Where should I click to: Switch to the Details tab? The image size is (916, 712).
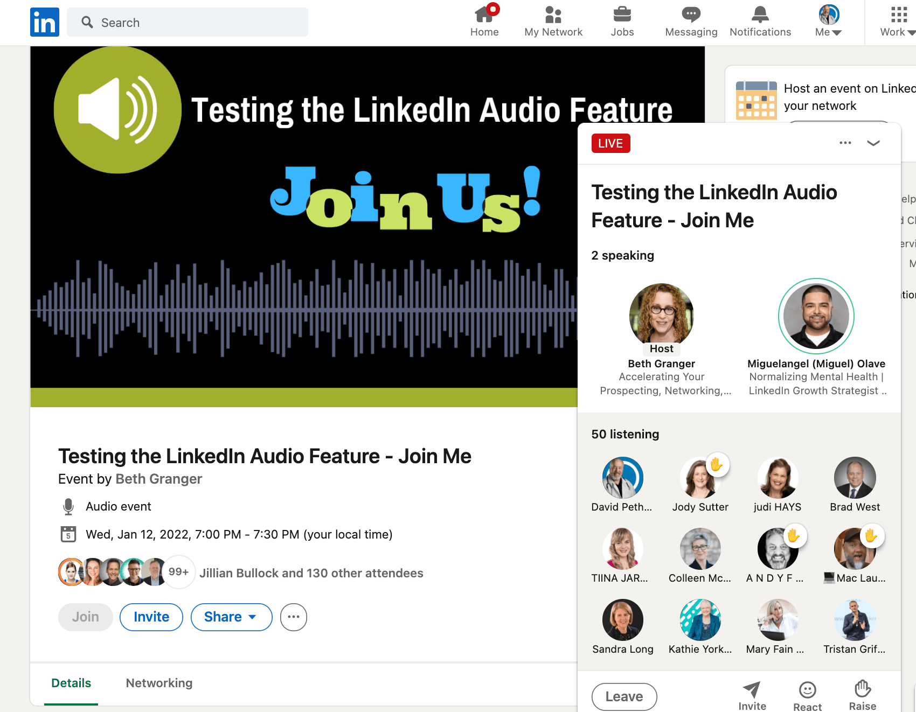(x=71, y=683)
